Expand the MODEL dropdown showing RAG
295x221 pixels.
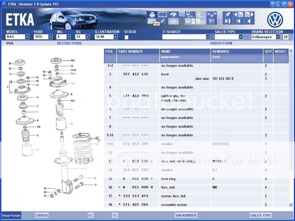pyautogui.click(x=27, y=37)
